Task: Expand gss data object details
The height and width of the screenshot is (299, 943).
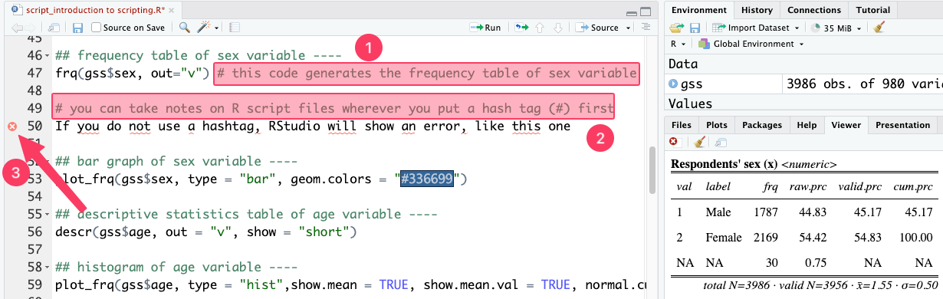Action: (x=674, y=84)
